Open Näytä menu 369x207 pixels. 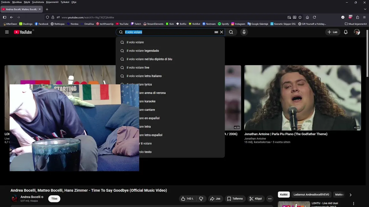coord(27,2)
